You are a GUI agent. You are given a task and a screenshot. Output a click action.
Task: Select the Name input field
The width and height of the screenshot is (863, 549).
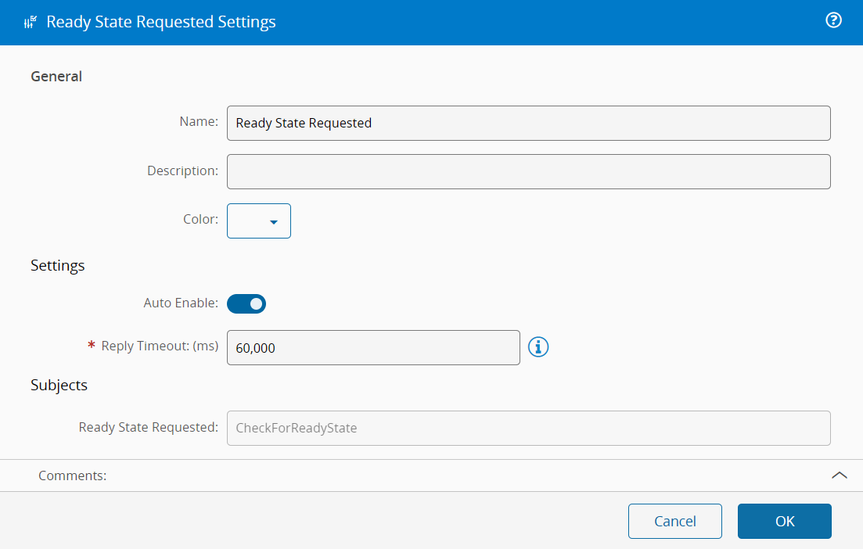pos(528,123)
